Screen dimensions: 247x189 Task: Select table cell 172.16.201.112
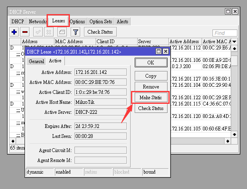(186, 48)
